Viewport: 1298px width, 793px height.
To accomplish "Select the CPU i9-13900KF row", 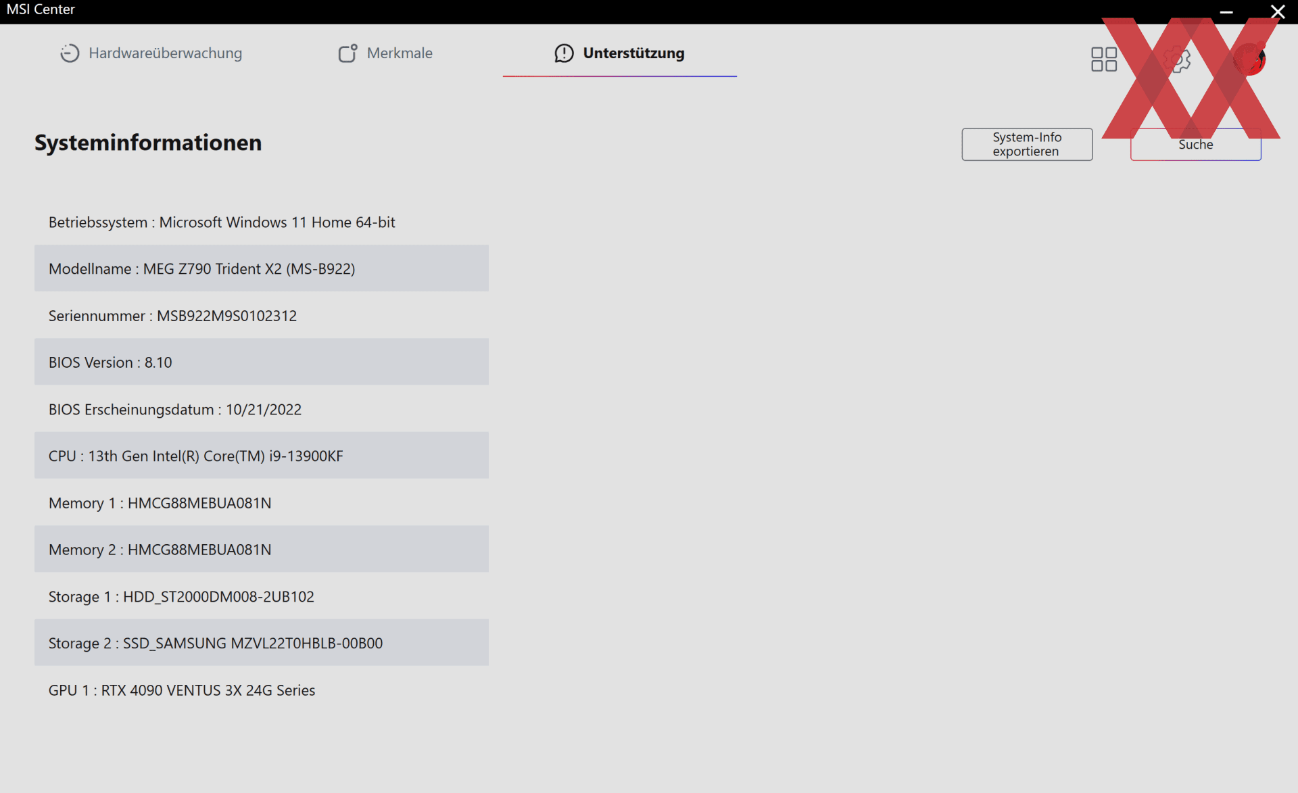I will tap(262, 456).
